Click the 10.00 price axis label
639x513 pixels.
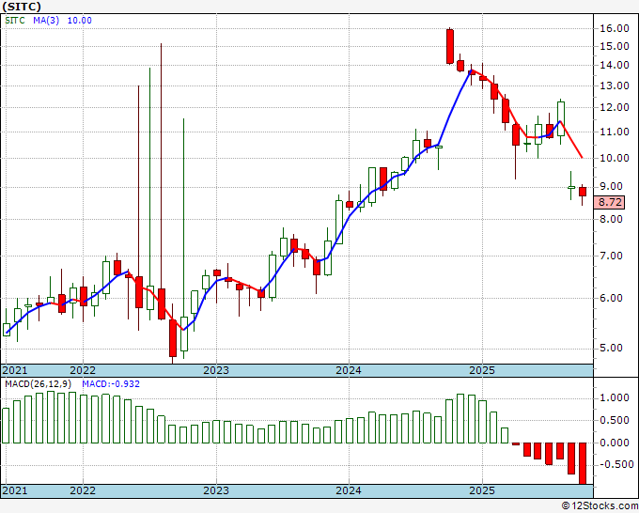pos(615,158)
